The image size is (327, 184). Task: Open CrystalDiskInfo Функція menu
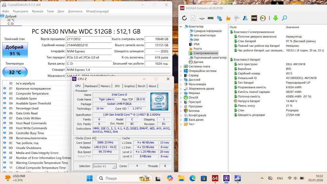click(x=37, y=11)
